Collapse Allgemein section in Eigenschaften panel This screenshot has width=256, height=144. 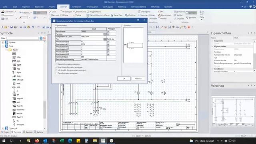[x=212, y=41]
